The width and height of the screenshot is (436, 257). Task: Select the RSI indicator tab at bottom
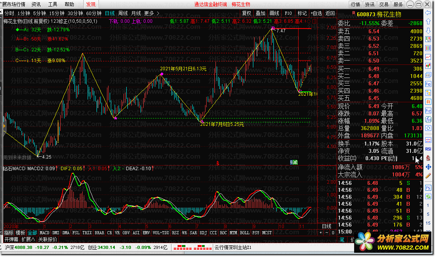(x=175, y=233)
